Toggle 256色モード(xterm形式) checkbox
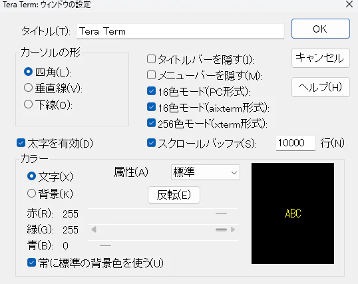Image resolution: width=358 pixels, height=284 pixels. coord(151,123)
